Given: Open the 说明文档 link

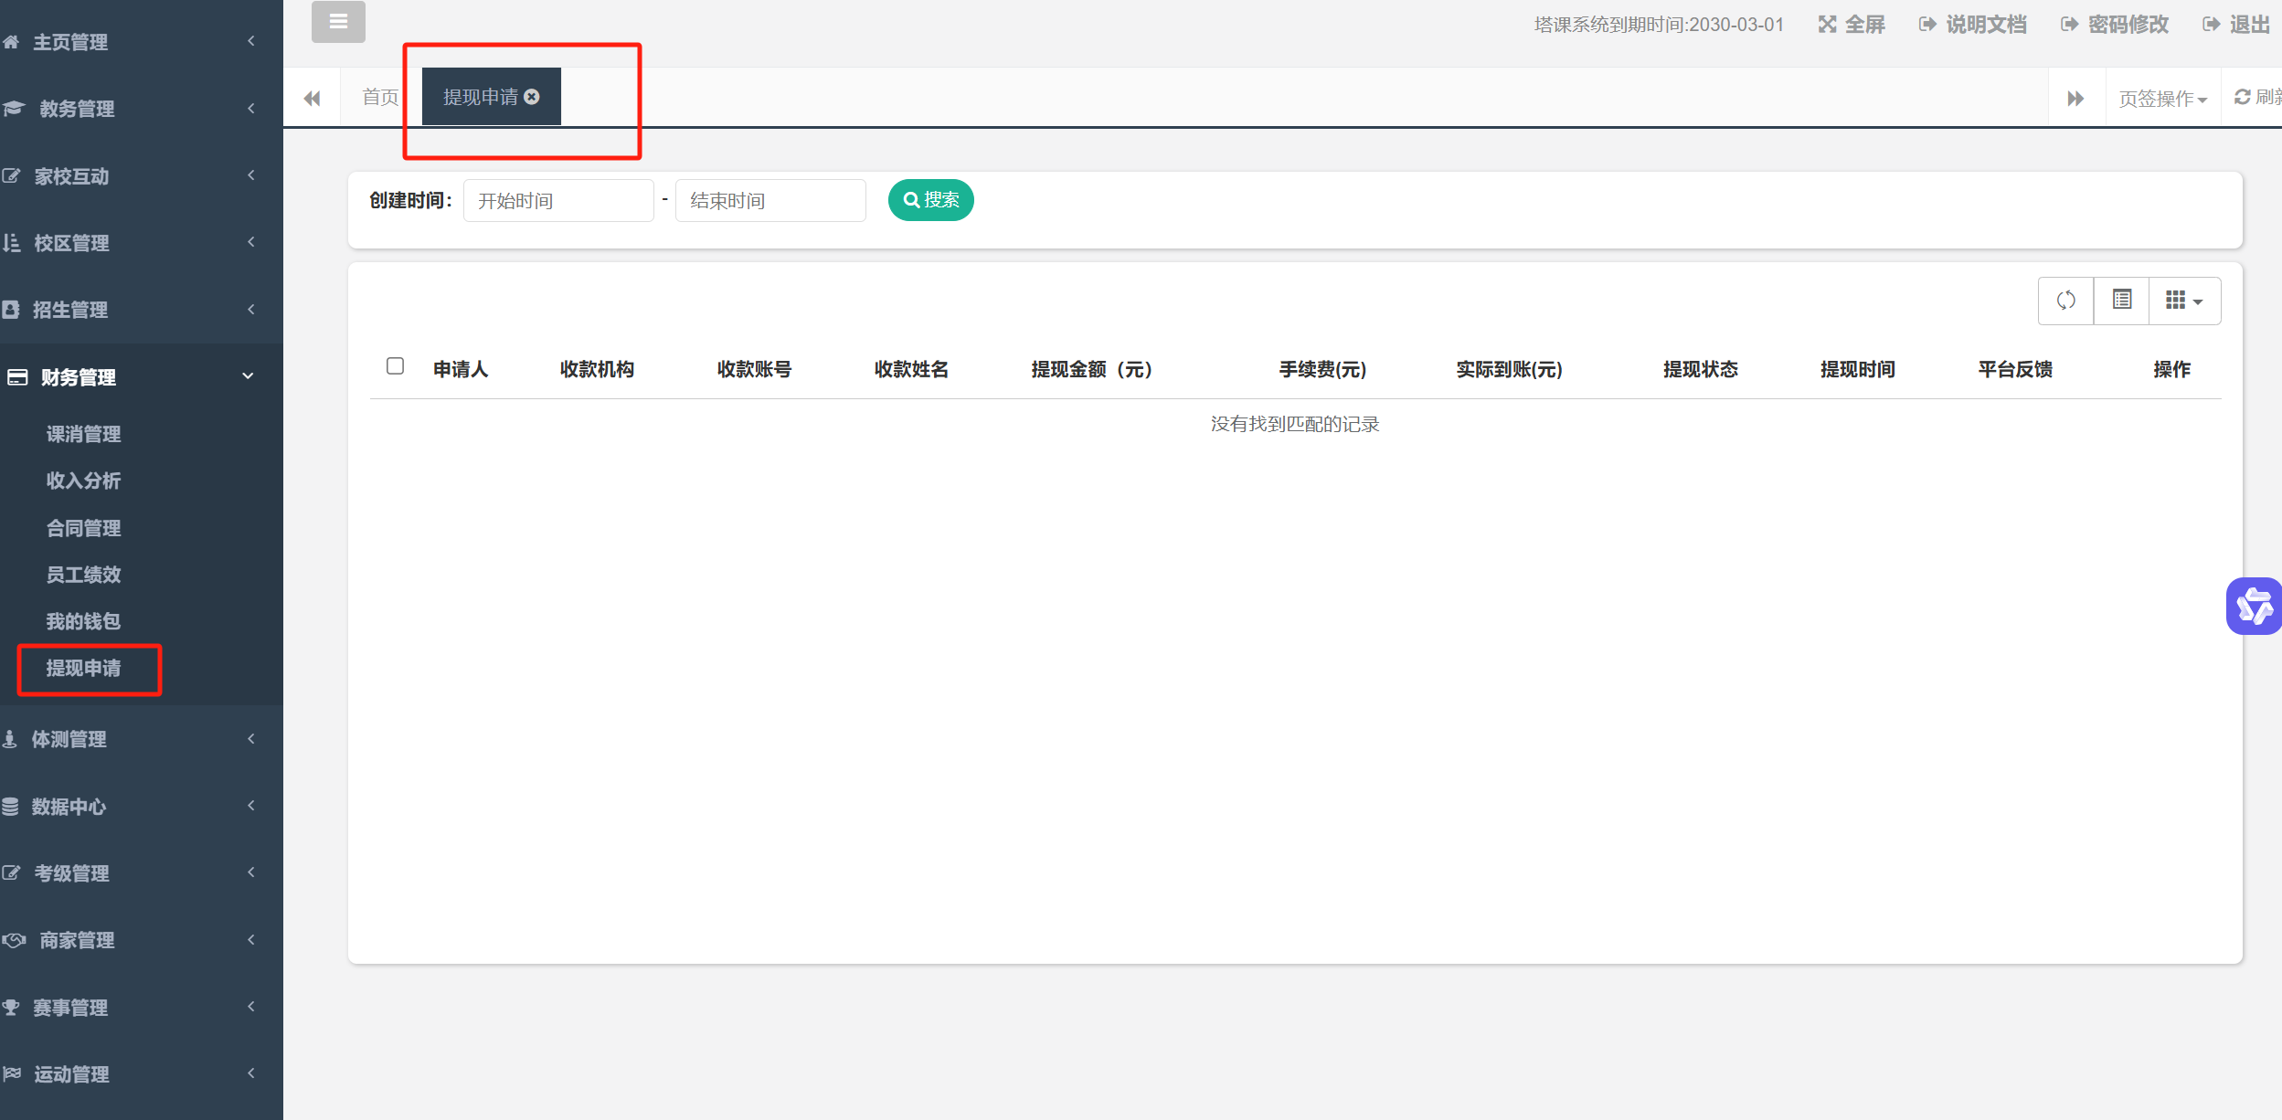Looking at the screenshot, I should [1973, 25].
